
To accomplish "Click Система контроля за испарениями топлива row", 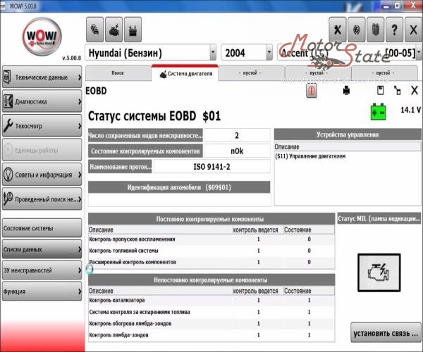I will click(x=211, y=312).
